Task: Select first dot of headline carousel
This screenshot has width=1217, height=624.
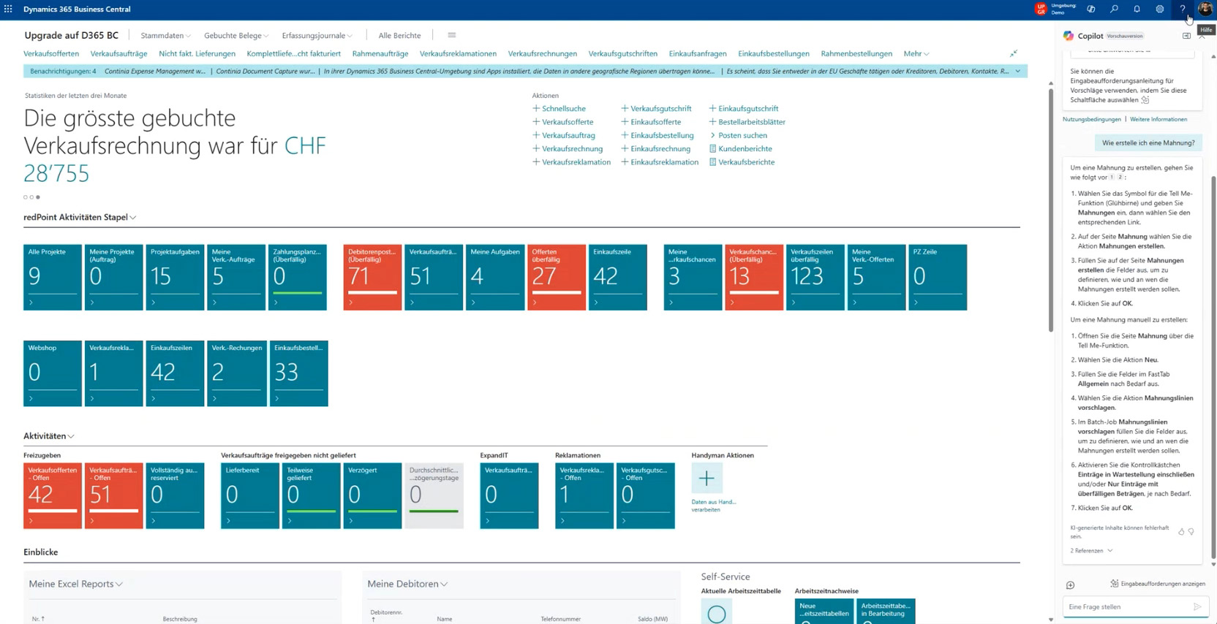Action: click(26, 197)
